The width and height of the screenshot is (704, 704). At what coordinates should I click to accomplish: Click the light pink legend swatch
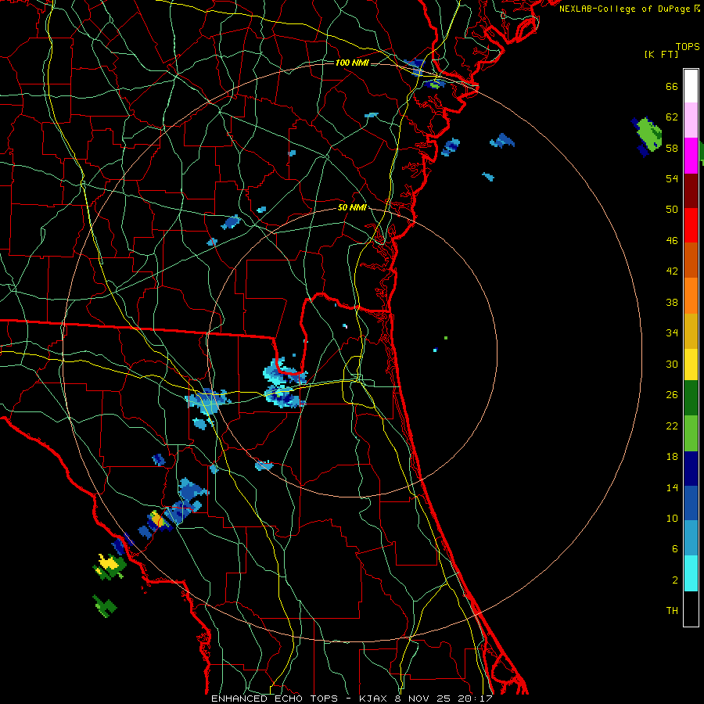pos(691,120)
